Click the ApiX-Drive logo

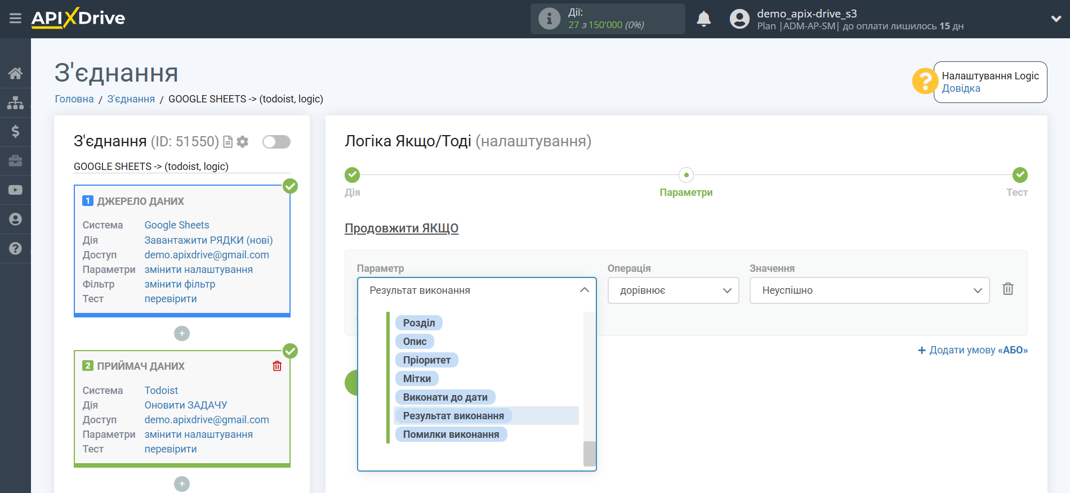point(78,18)
